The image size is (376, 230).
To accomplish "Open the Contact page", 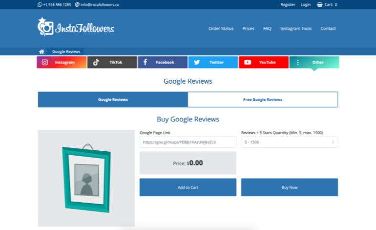I will click(328, 28).
